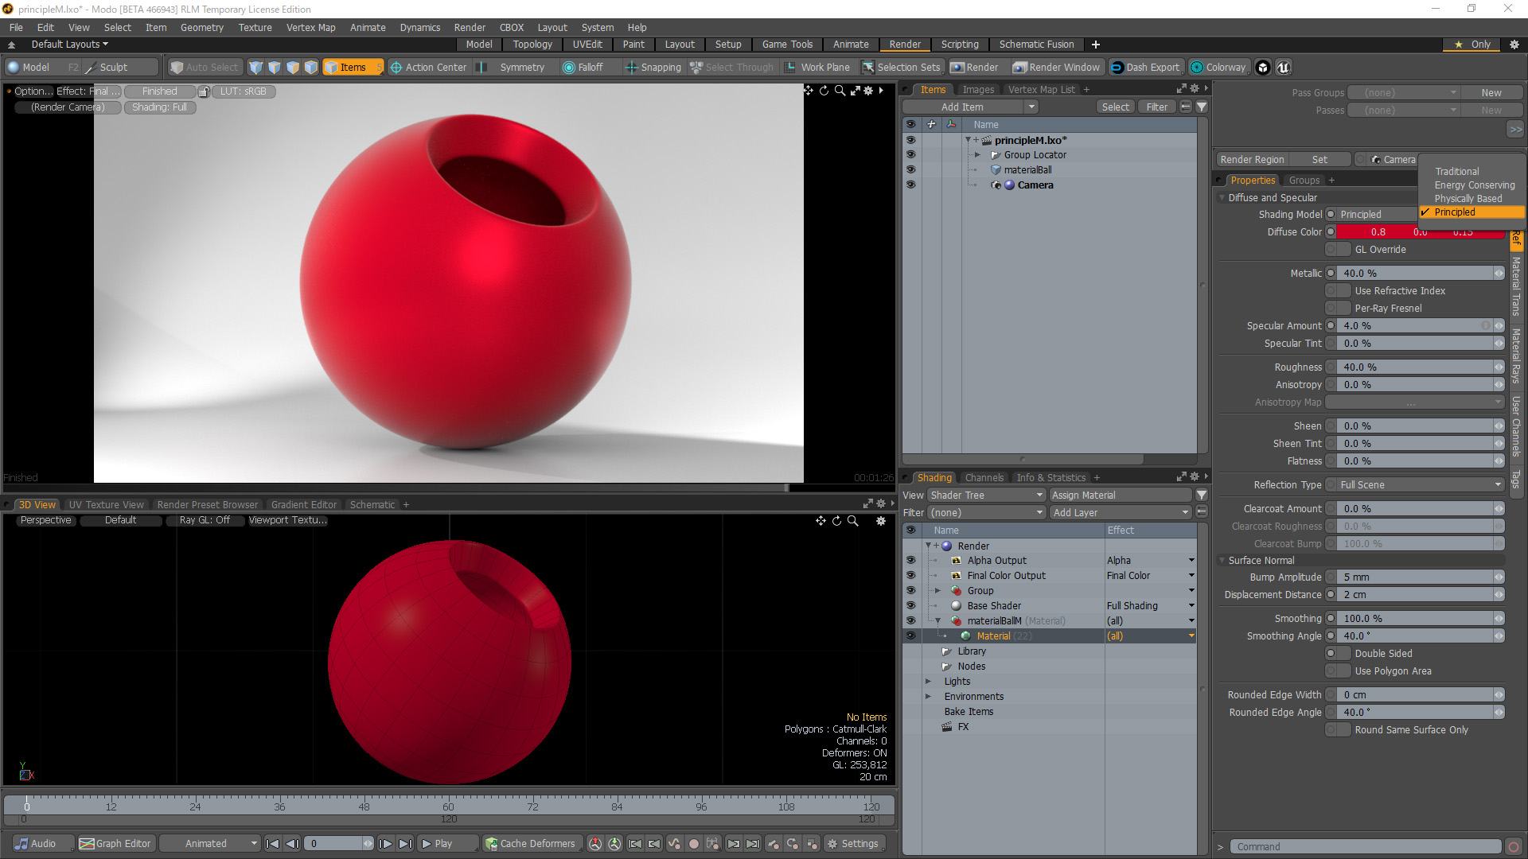1528x859 pixels.
Task: Switch to the UV Texture View tab
Action: pyautogui.click(x=106, y=504)
